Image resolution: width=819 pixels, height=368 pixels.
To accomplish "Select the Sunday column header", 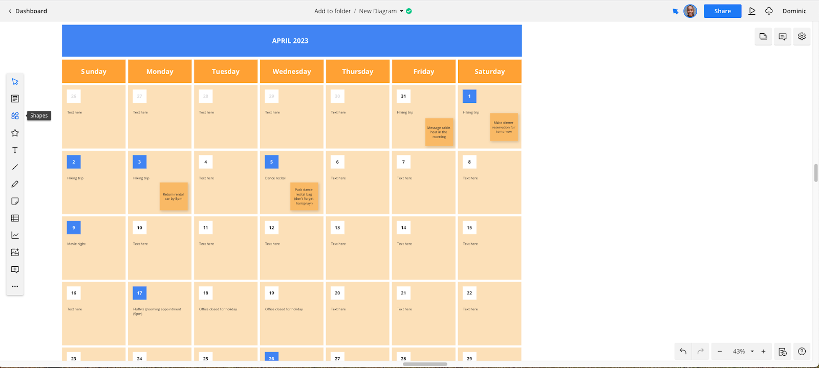I will click(x=94, y=72).
